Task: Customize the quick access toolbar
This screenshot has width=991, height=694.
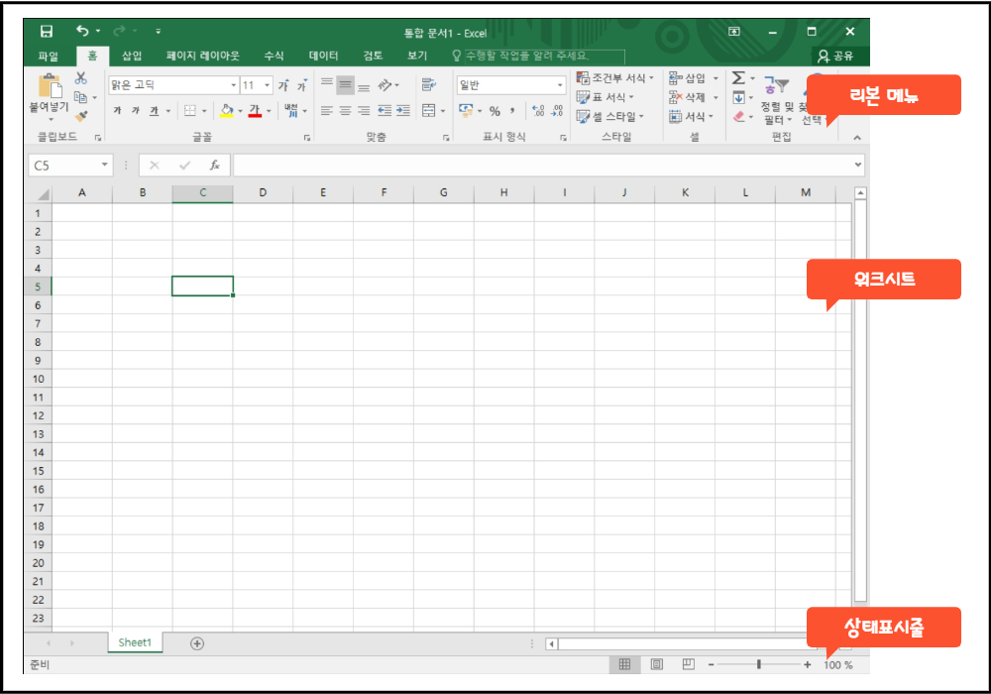Action: [158, 31]
